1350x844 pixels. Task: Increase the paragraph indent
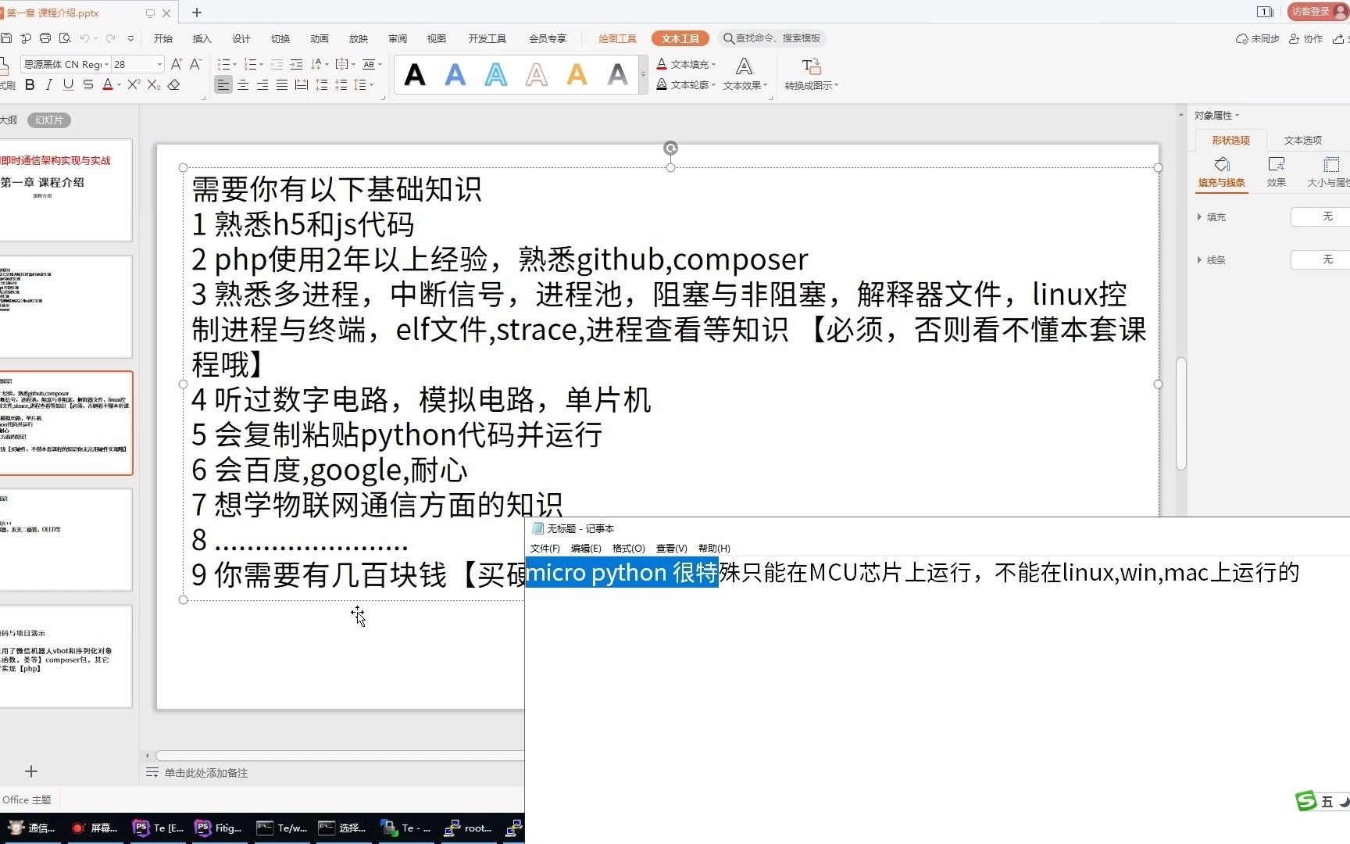coord(296,64)
